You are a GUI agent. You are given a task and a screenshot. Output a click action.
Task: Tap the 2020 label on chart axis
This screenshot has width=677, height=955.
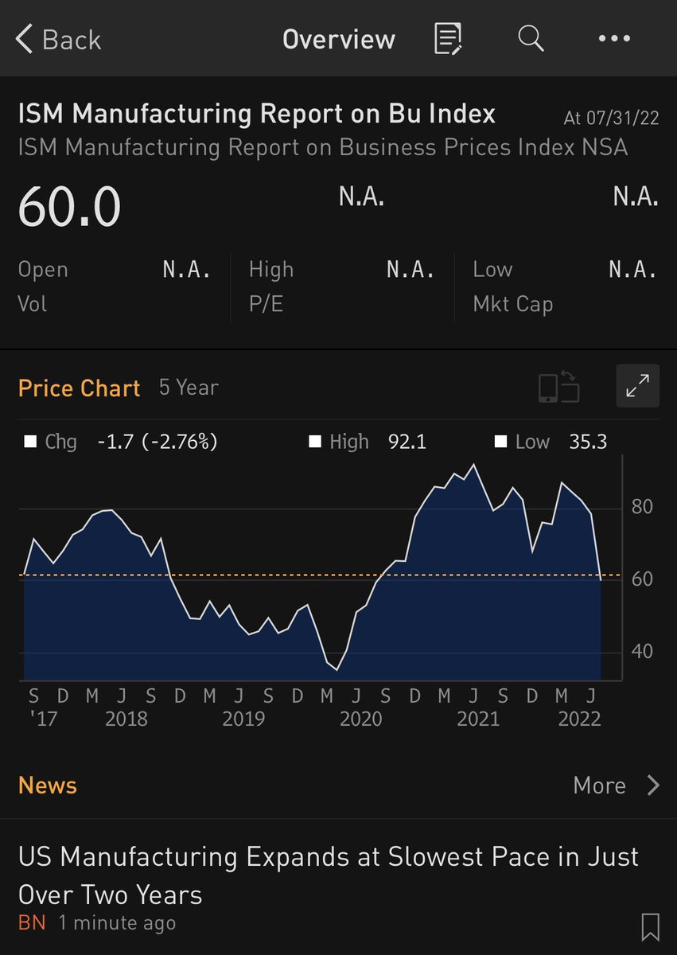pos(360,719)
